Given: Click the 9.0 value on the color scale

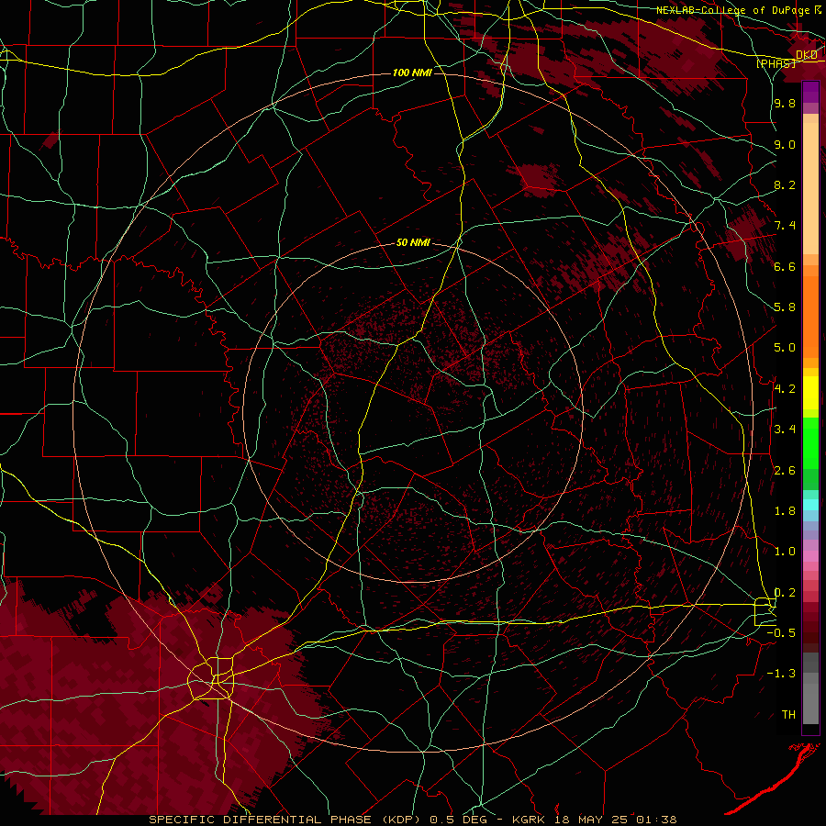Looking at the screenshot, I should point(785,144).
